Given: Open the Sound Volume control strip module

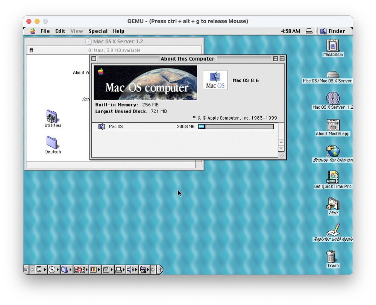Looking at the screenshot, I should [132, 270].
